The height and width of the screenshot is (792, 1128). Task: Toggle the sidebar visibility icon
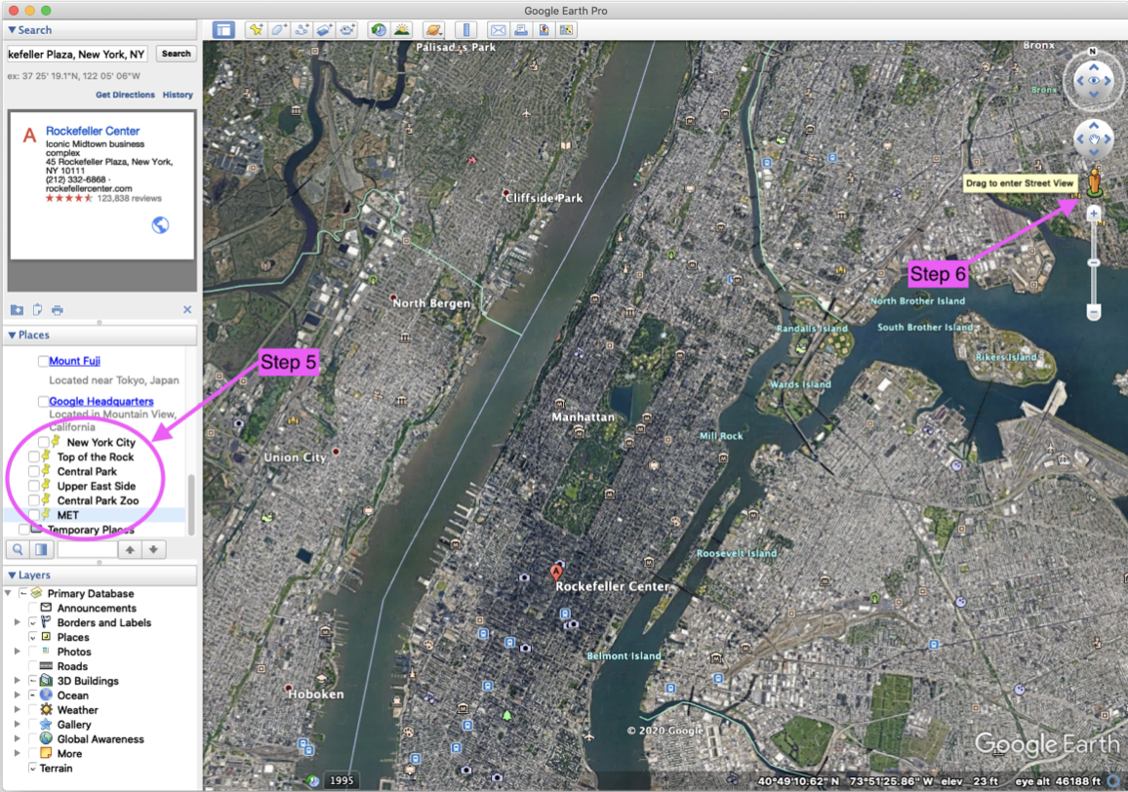[x=223, y=29]
